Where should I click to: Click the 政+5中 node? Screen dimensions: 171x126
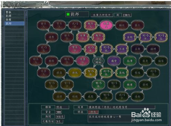point(122,97)
